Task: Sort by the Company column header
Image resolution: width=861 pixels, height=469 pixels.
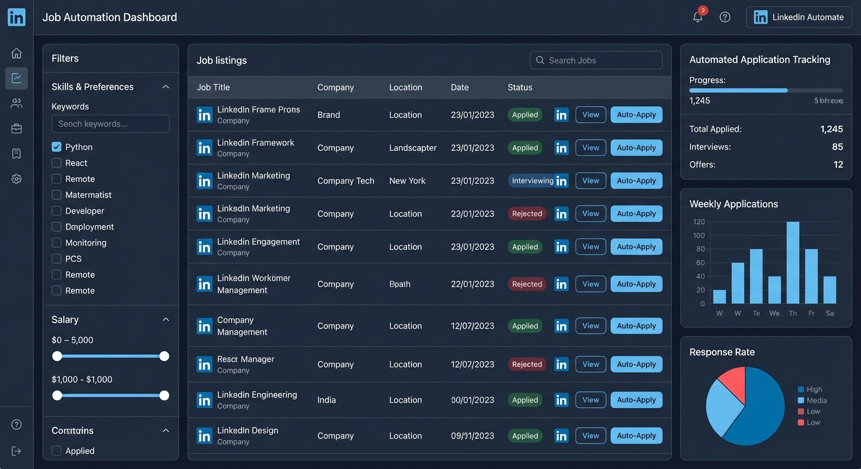Action: point(336,87)
